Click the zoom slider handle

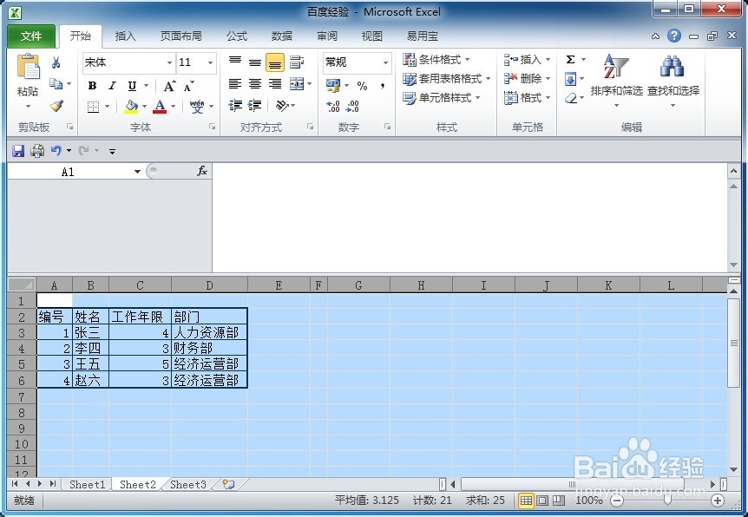pyautogui.click(x=667, y=500)
